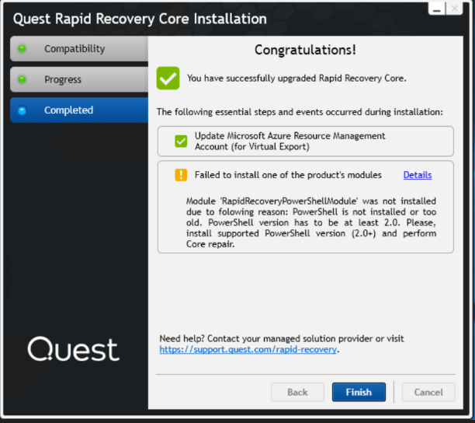The width and height of the screenshot is (475, 423).
Task: Select the Completed step in sidebar
Action: 79,110
